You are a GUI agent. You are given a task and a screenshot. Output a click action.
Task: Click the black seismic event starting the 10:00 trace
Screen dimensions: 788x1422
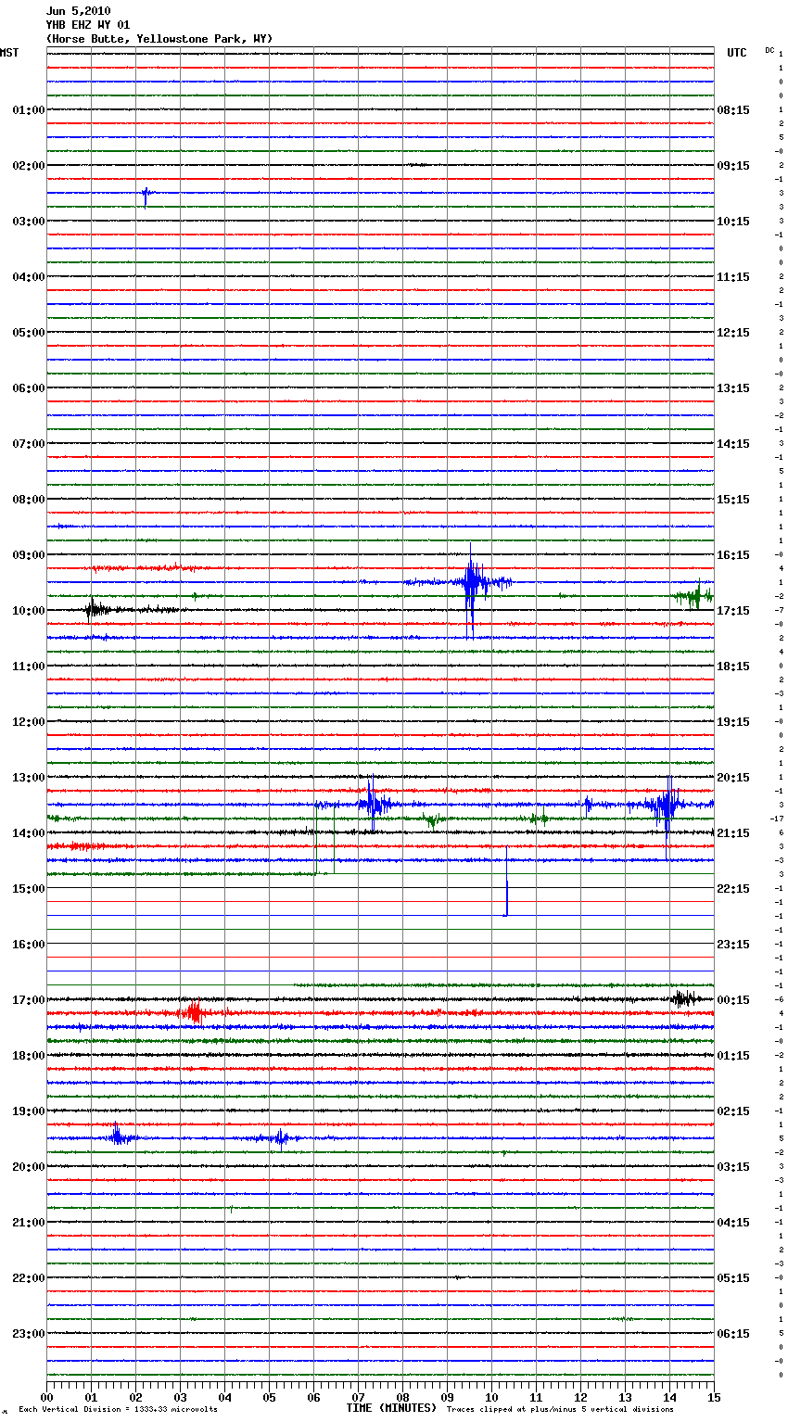click(x=95, y=609)
